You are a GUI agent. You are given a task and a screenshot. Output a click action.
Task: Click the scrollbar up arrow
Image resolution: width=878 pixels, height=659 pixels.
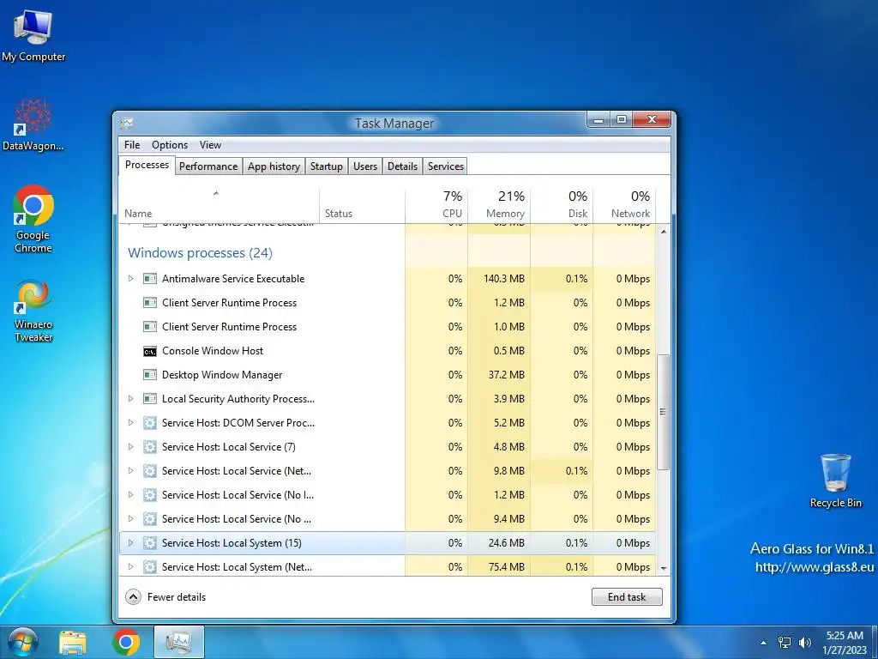click(x=664, y=232)
